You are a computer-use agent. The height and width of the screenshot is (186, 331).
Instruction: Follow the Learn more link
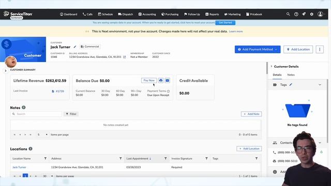[236, 32]
